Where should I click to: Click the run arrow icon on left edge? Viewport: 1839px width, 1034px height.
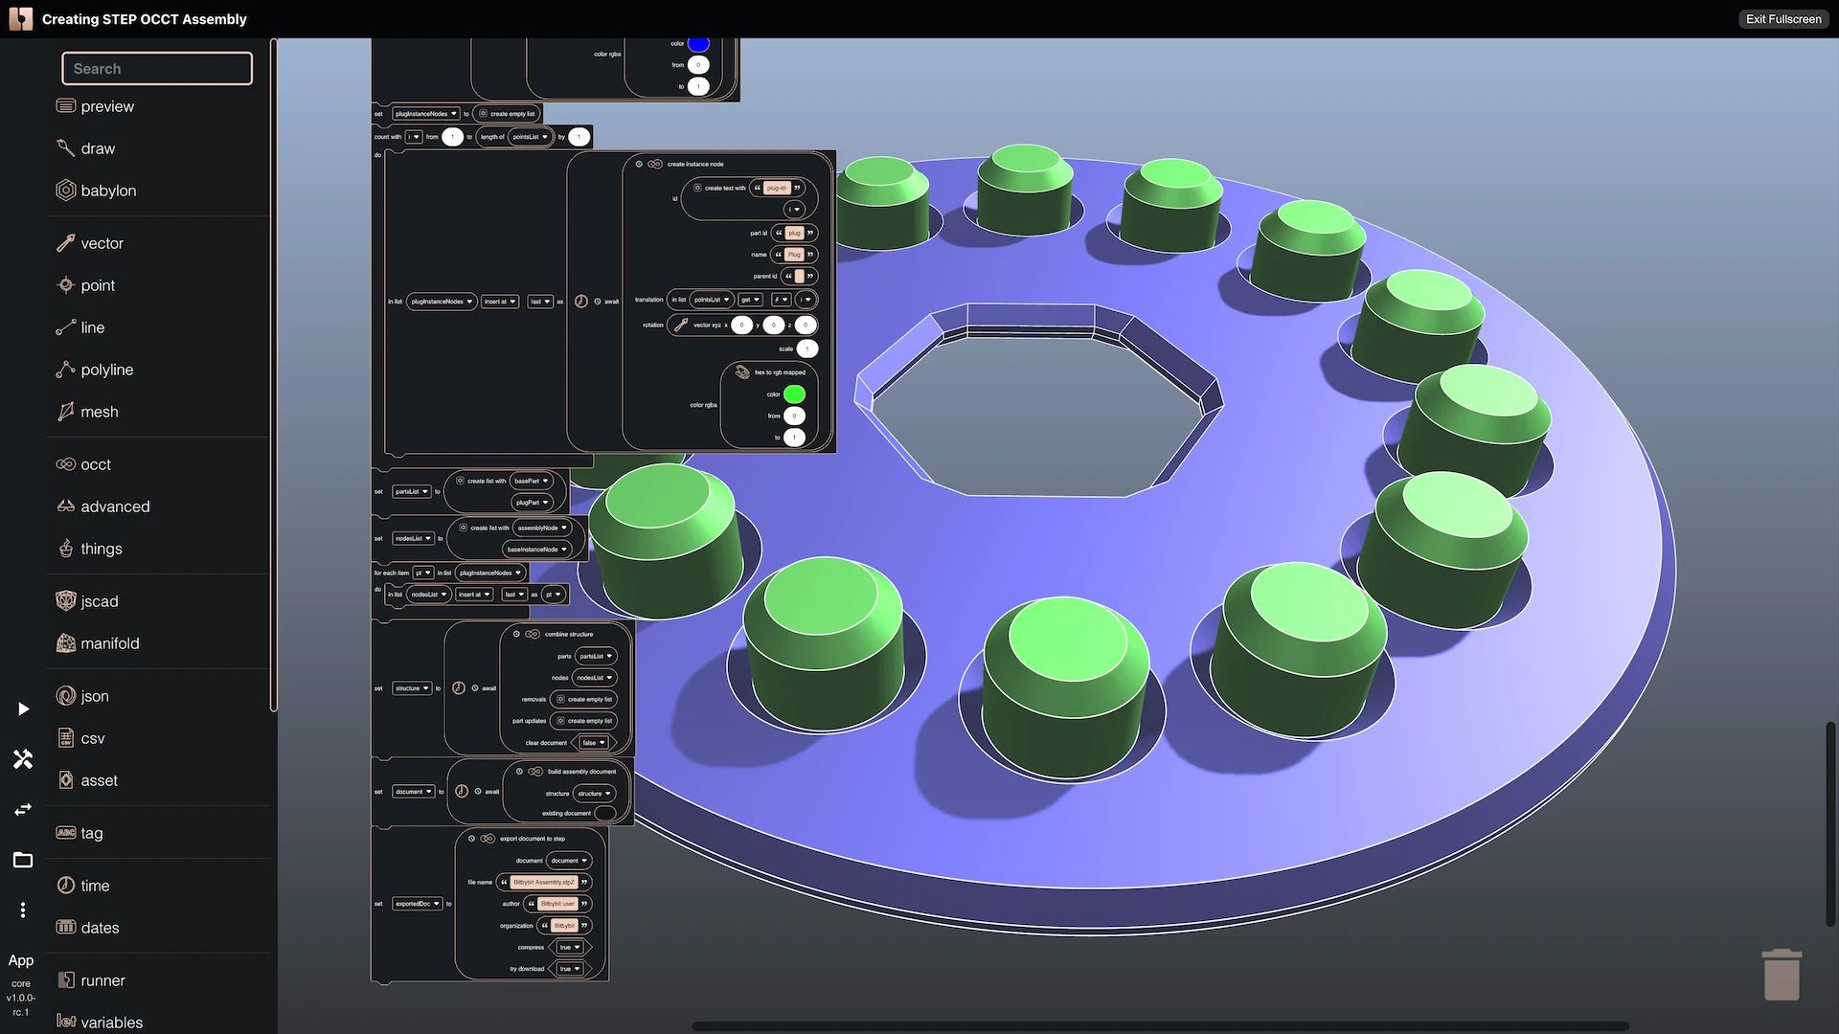[x=22, y=708]
